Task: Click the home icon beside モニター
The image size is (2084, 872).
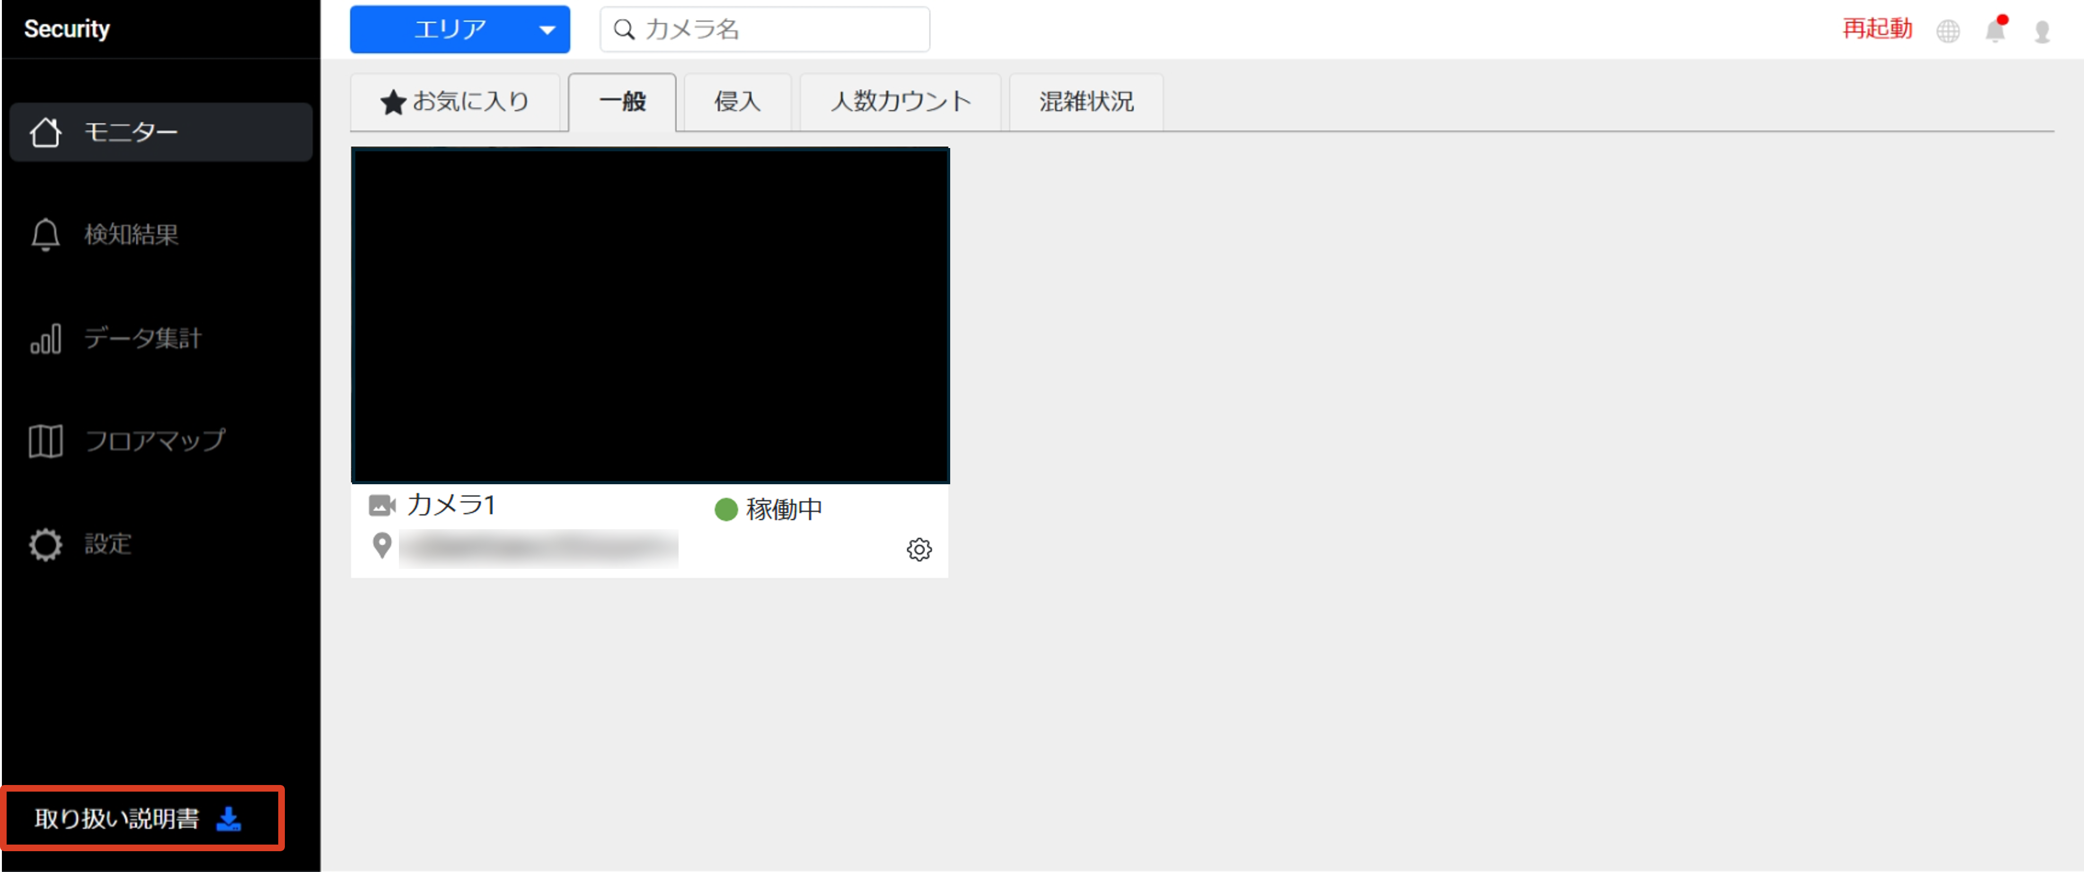Action: click(x=45, y=132)
